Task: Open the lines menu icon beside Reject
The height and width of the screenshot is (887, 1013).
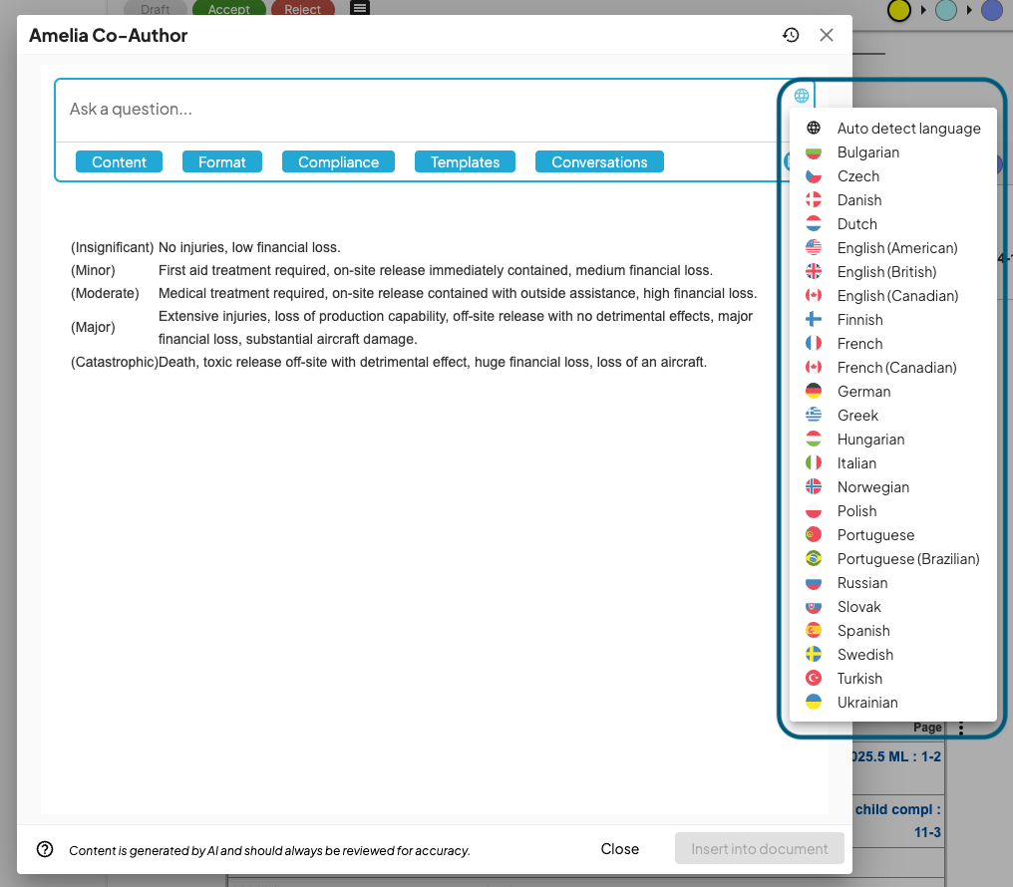Action: click(x=360, y=8)
